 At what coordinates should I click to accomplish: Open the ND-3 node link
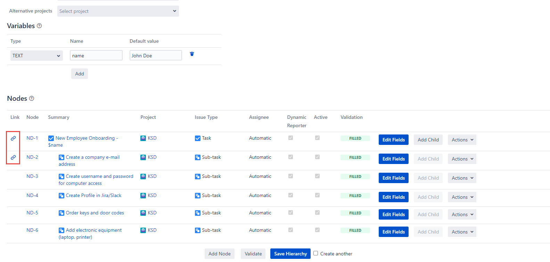click(32, 177)
